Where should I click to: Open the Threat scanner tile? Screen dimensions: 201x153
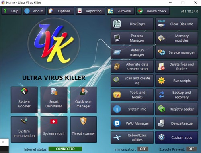84,129
